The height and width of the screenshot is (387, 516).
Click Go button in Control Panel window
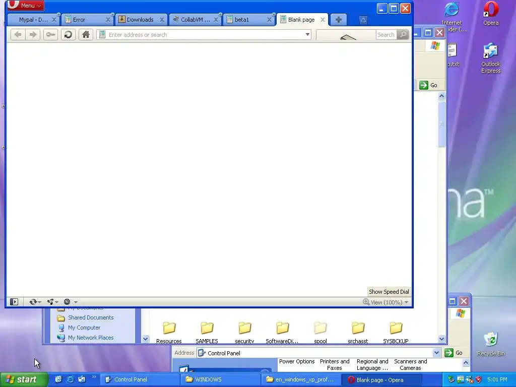tap(454, 353)
